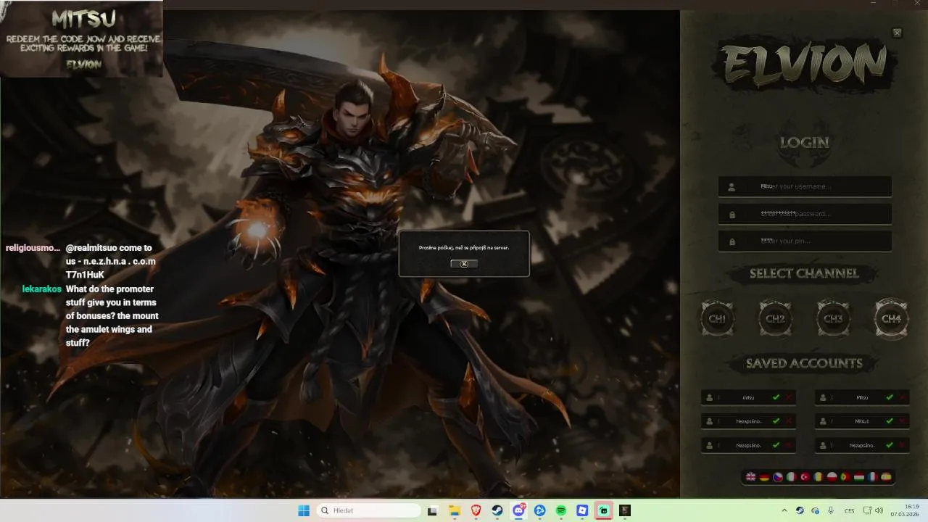Open the teal streaming app taskbar icon

(603, 510)
